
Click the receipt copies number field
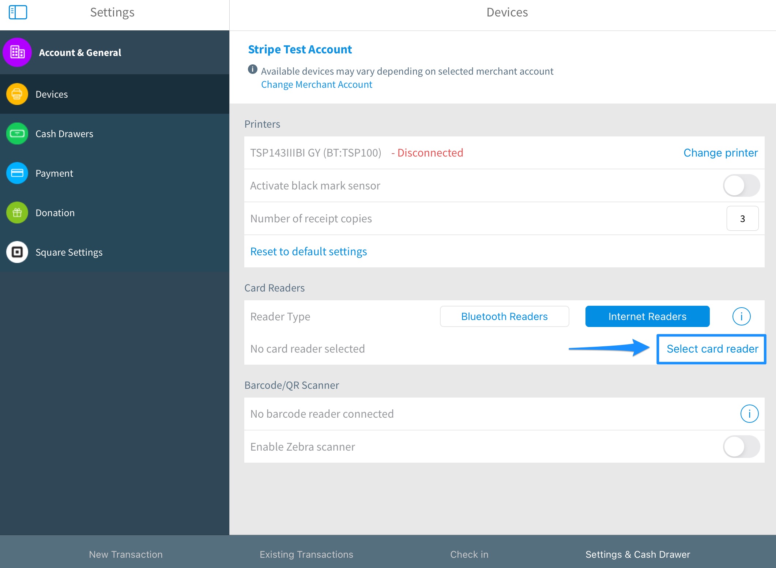pos(742,219)
